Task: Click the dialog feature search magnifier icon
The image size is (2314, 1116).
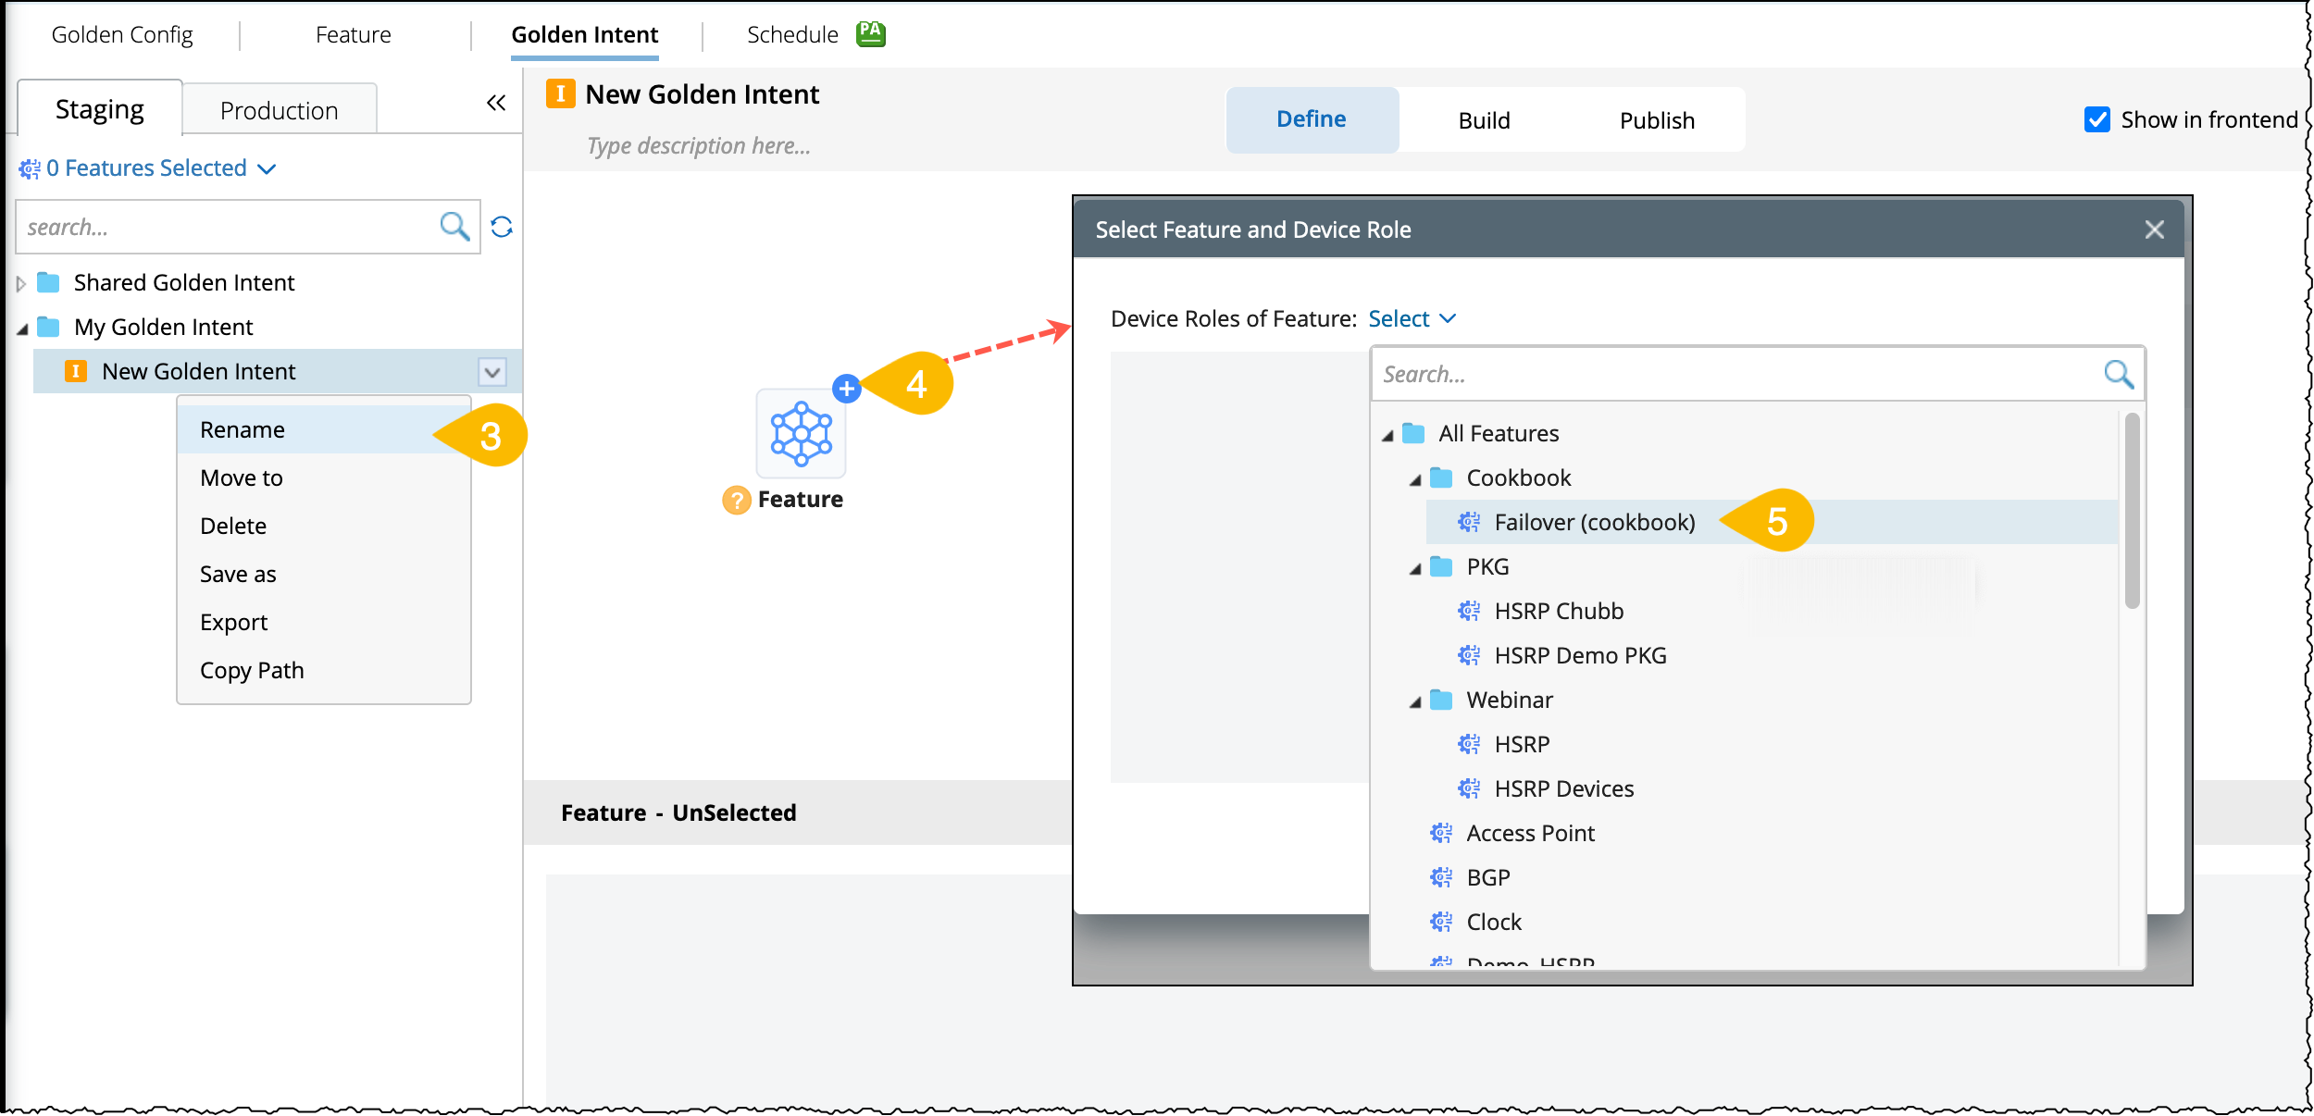Action: coord(2118,374)
